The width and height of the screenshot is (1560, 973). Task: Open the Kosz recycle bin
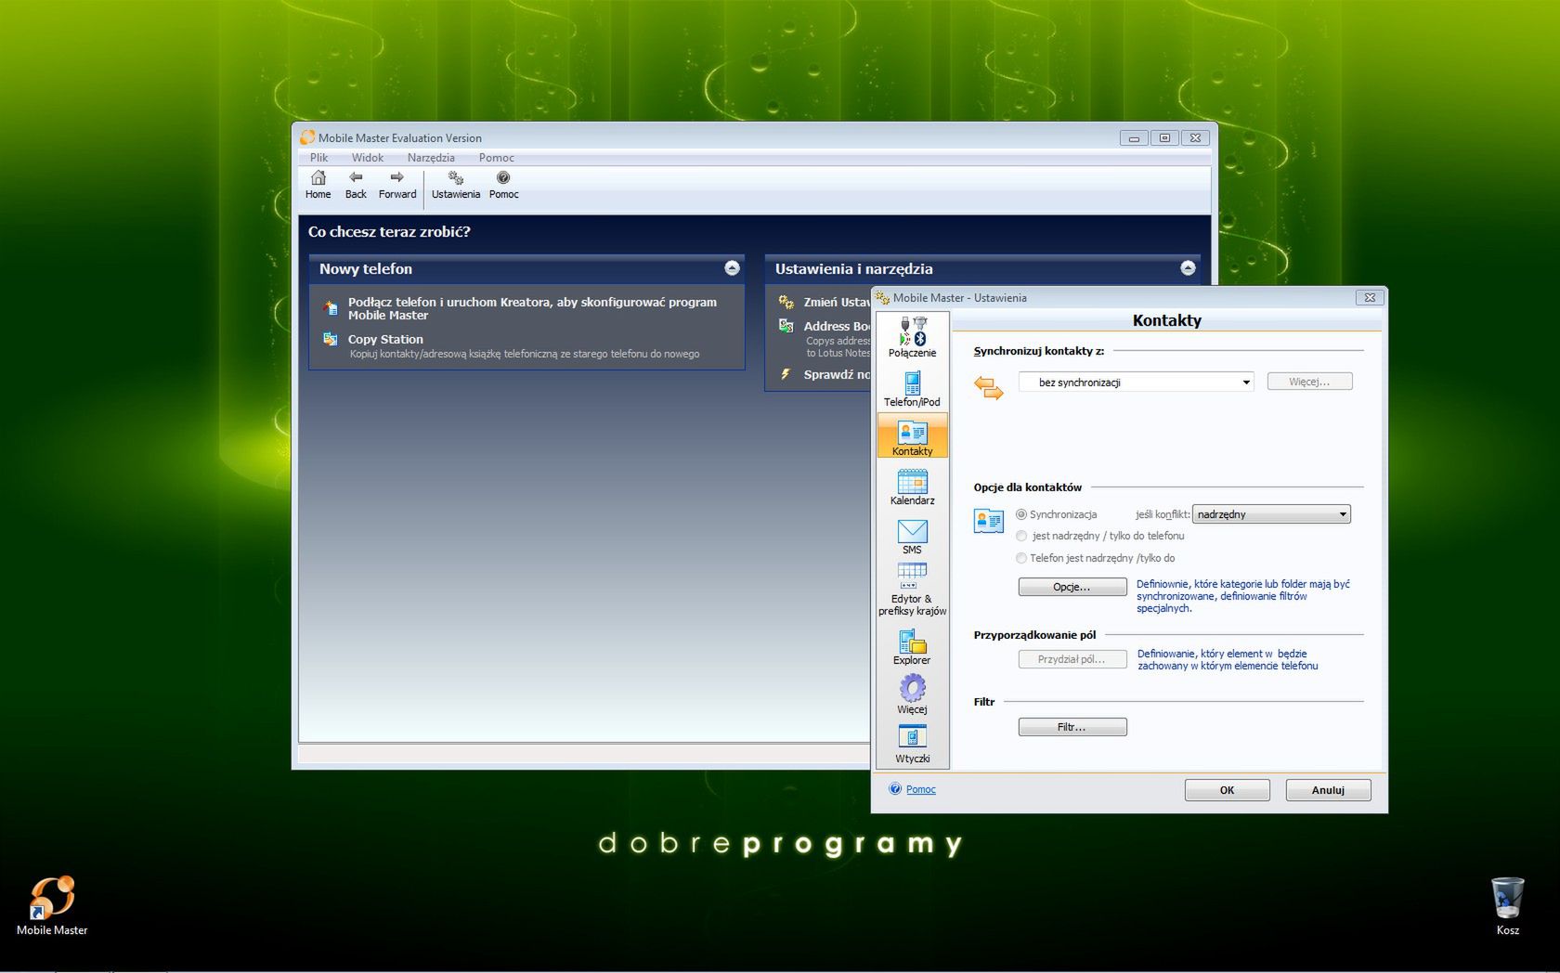(x=1507, y=905)
